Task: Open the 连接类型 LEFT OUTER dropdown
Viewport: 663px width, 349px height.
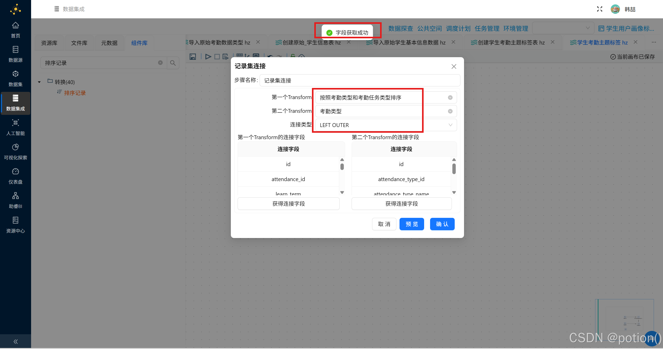Action: [386, 125]
